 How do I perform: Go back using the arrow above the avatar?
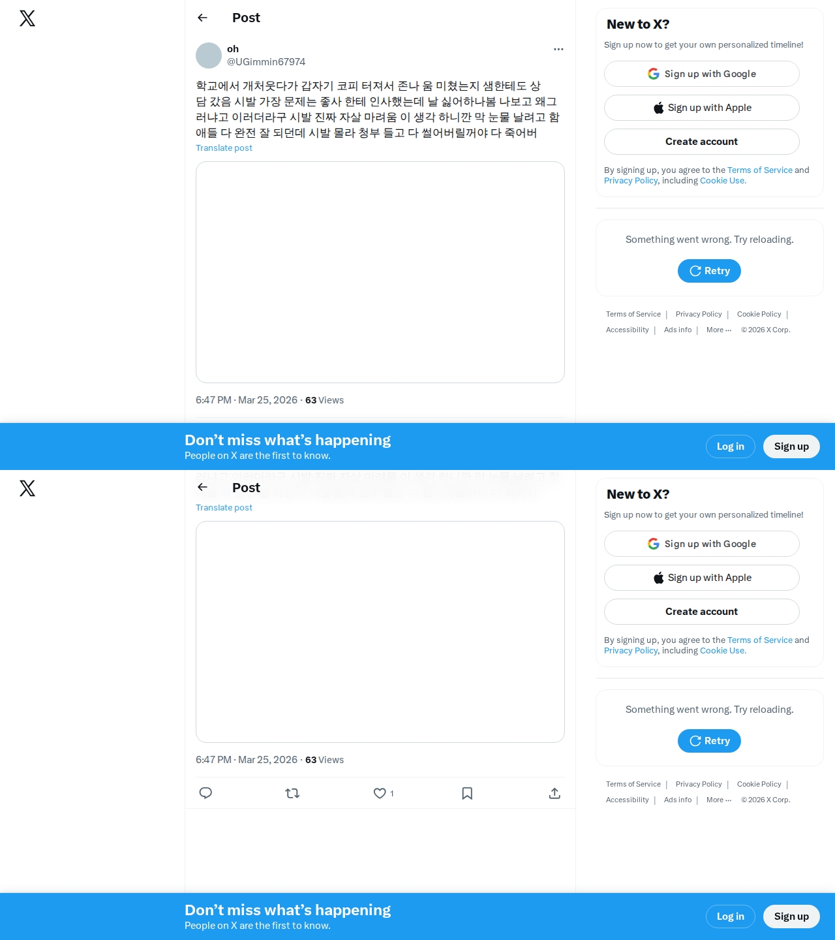[202, 18]
